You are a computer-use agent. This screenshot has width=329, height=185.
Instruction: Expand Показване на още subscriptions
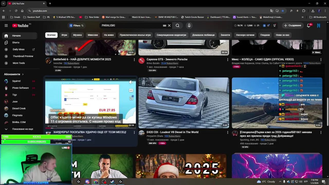click(x=20, y=129)
